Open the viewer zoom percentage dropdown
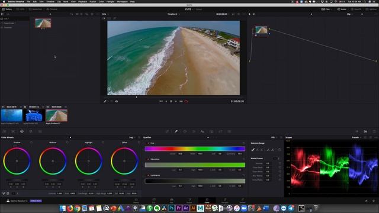The image size is (379, 213). tap(105, 14)
